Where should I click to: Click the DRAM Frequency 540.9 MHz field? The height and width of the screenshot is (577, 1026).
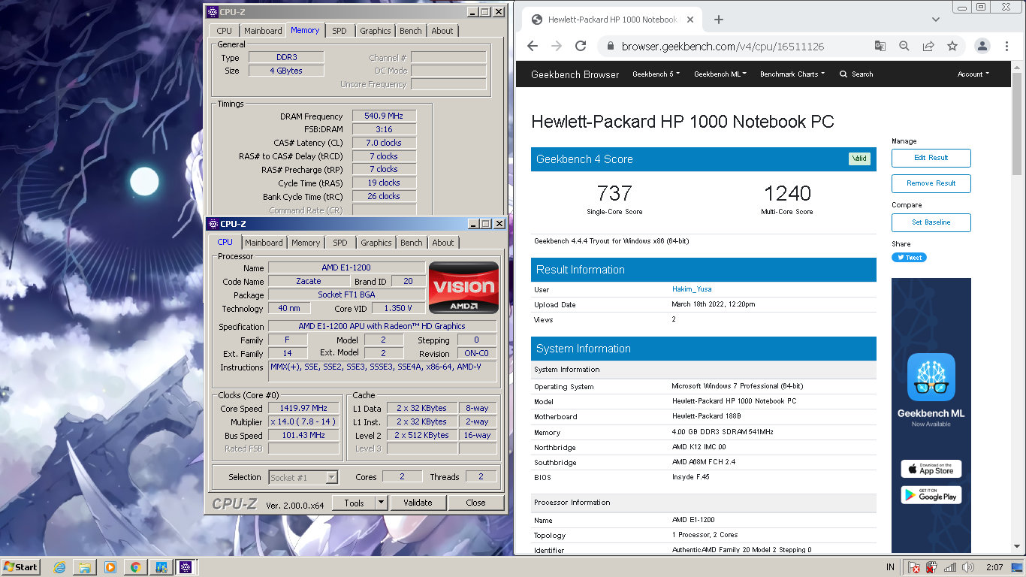[384, 116]
